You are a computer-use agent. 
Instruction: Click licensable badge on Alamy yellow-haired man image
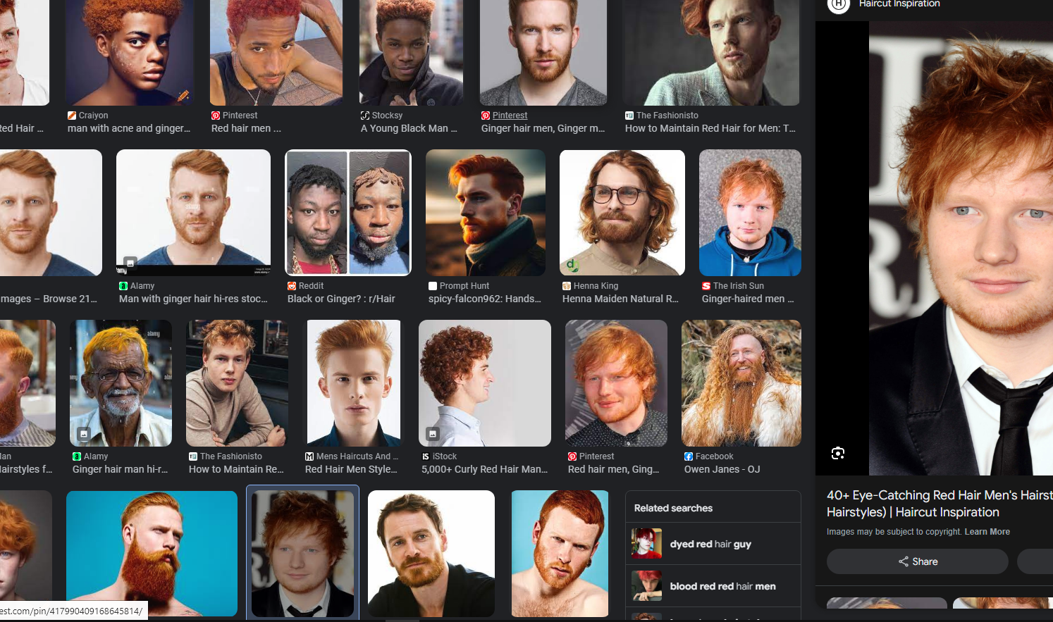[x=84, y=433]
